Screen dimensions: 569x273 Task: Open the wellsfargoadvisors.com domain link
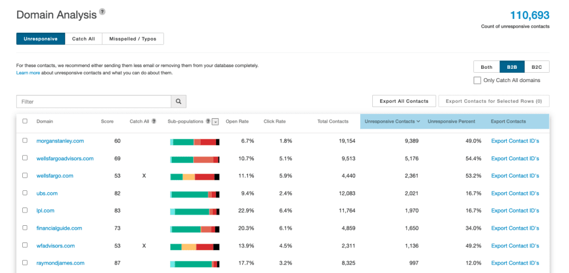coord(65,159)
